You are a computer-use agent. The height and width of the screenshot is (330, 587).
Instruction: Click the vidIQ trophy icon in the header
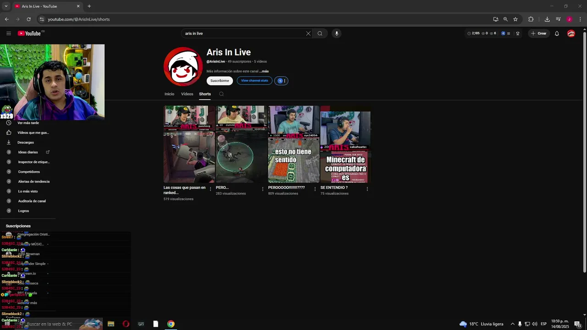point(518,33)
